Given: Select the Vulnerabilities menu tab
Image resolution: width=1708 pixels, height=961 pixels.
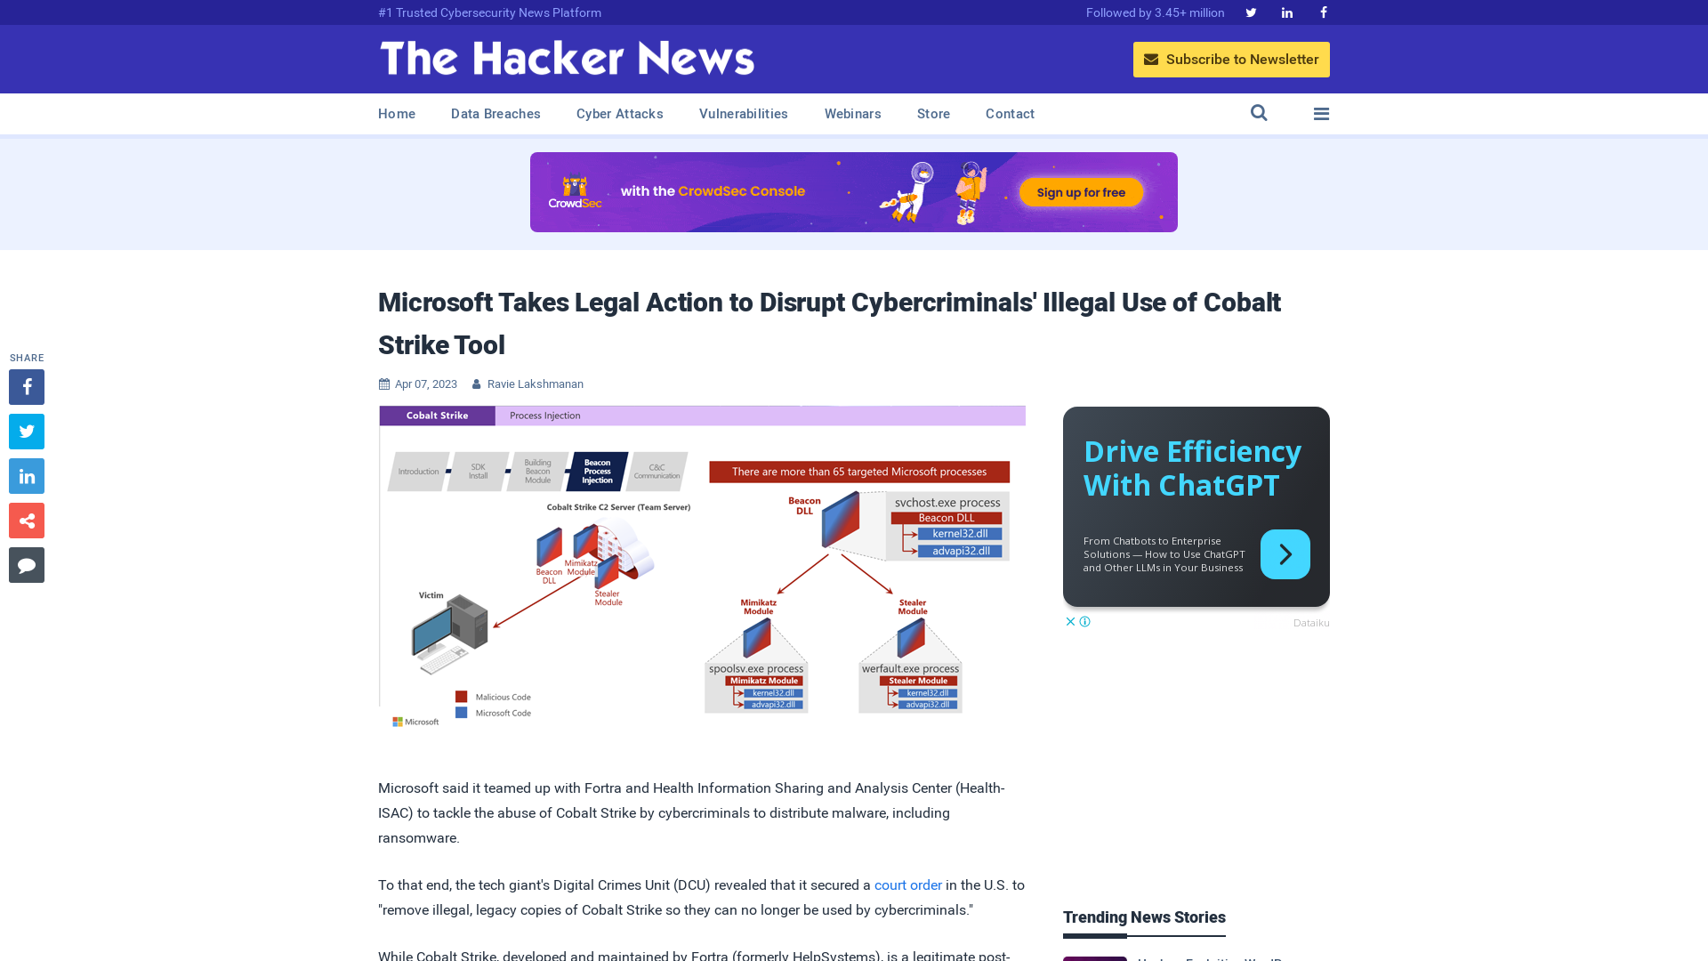Looking at the screenshot, I should pos(744,114).
